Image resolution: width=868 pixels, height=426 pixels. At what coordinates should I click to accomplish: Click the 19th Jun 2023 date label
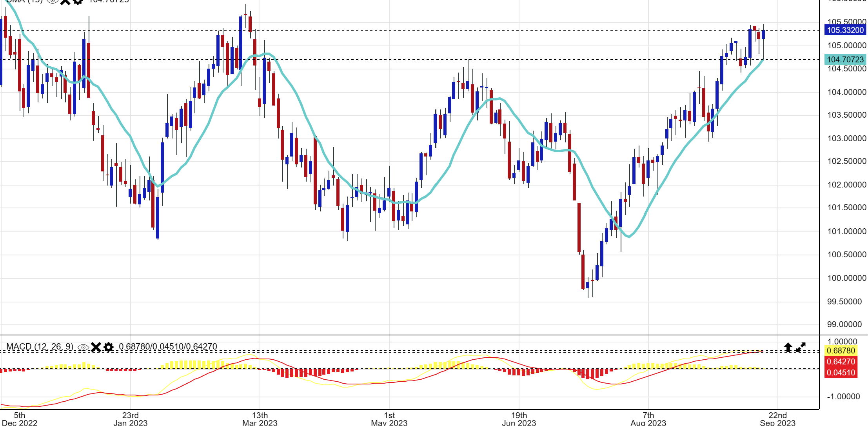coord(519,419)
